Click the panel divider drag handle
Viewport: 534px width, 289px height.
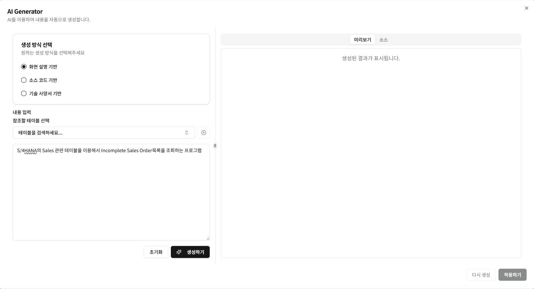click(215, 146)
